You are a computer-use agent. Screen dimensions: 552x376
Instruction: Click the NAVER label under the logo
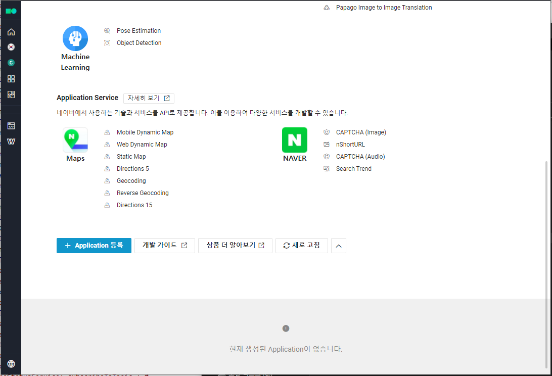click(295, 158)
